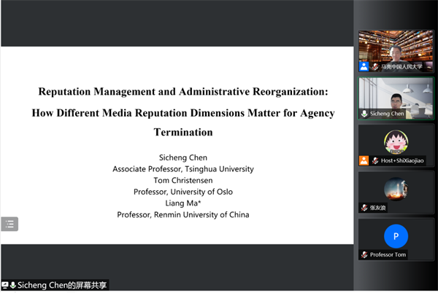Screen dimensions: 438x293
Task: Click the muted mic on 马亮中国人民大学 tile
Action: click(372, 66)
